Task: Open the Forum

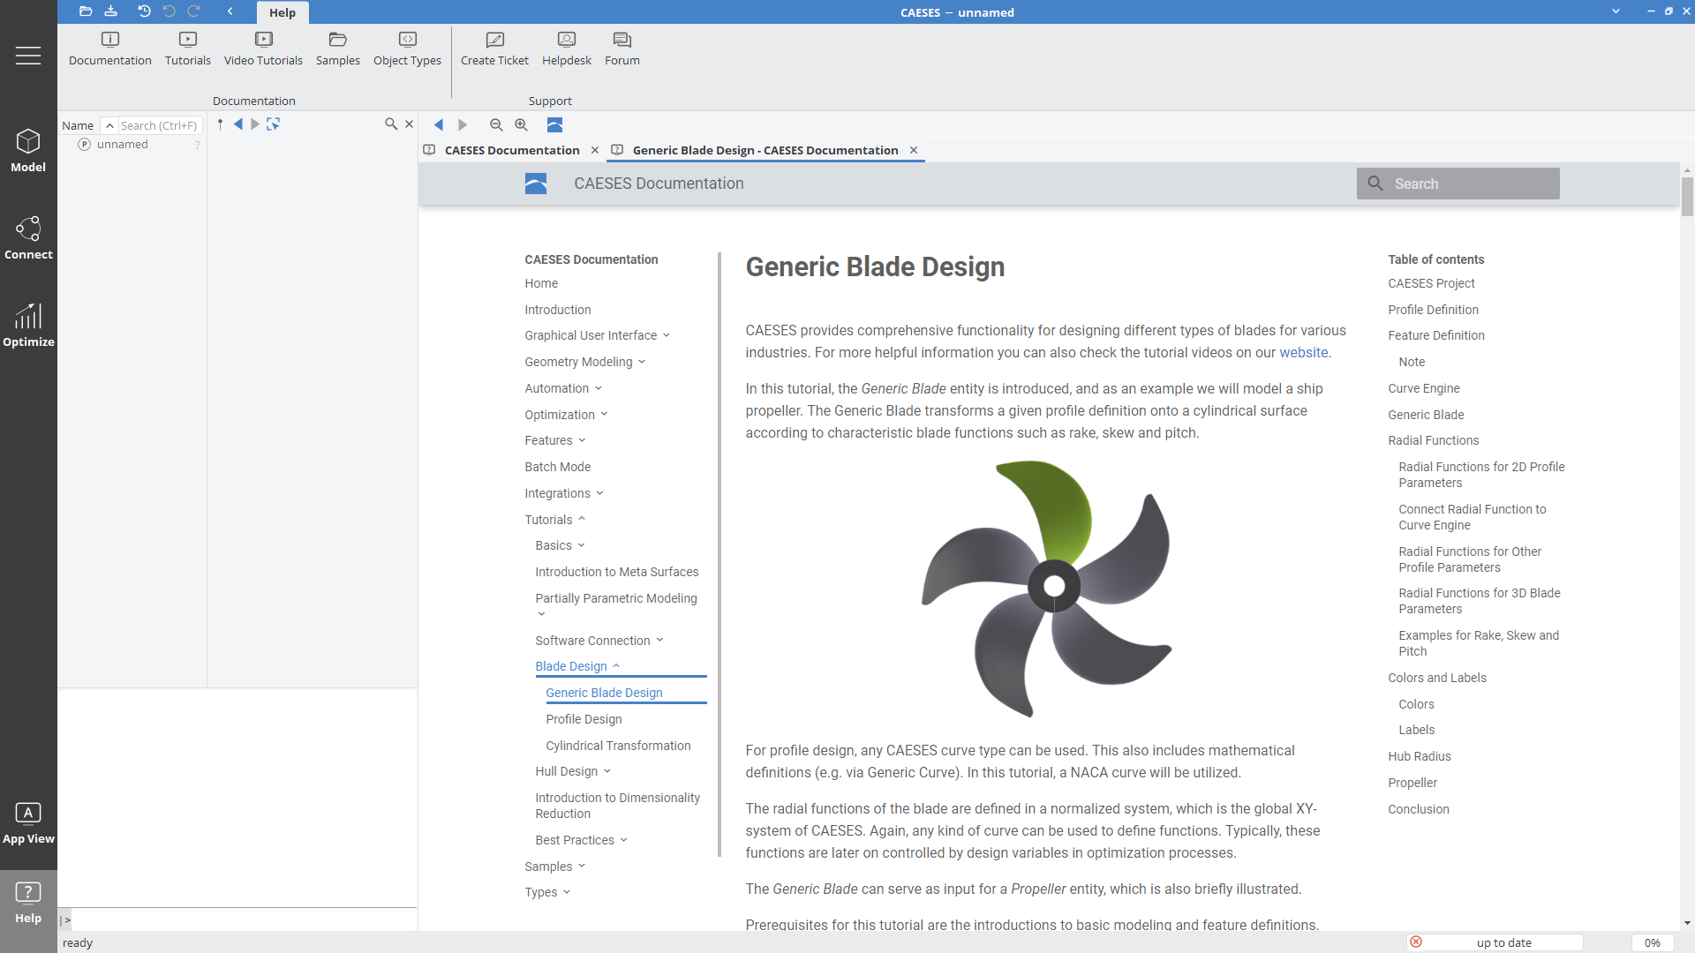Action: [x=622, y=49]
